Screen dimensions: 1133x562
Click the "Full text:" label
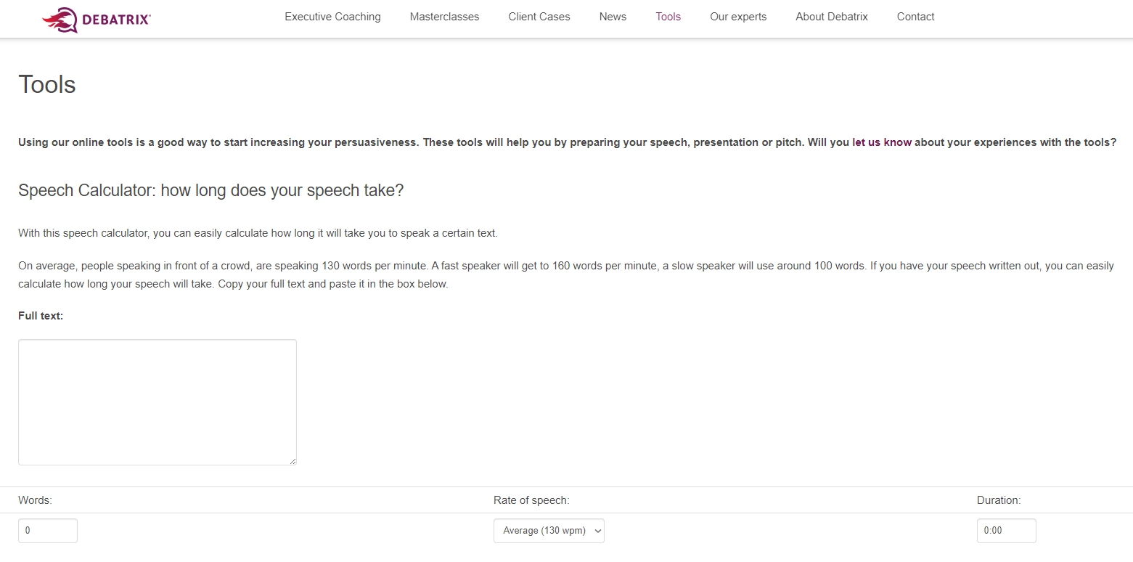pyautogui.click(x=41, y=316)
